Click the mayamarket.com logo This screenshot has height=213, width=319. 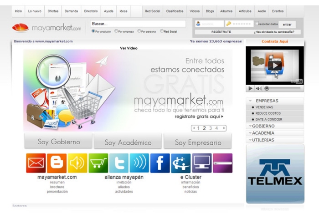click(x=46, y=28)
